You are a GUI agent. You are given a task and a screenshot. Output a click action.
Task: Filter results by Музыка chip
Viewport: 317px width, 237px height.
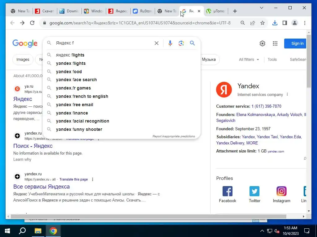tap(210, 60)
